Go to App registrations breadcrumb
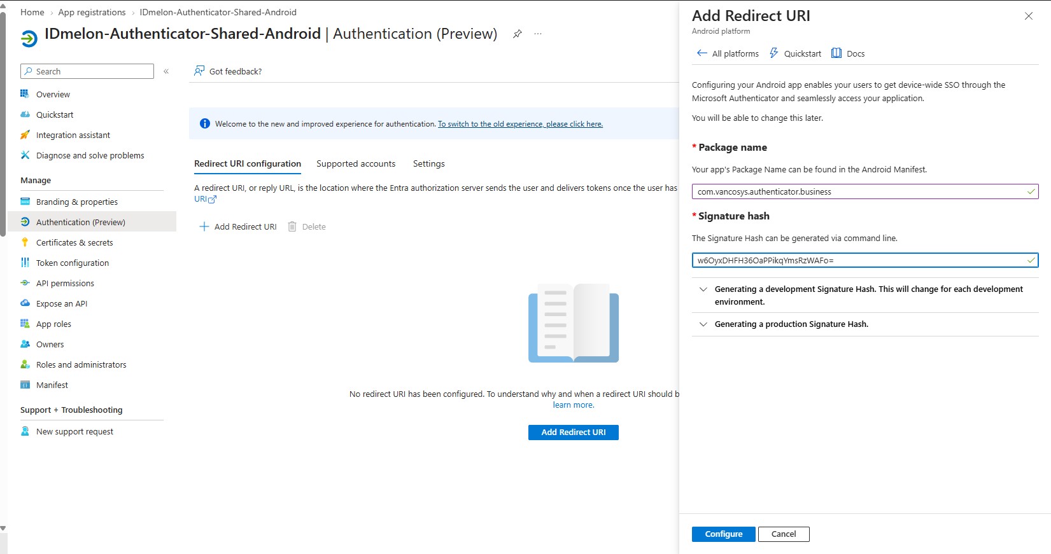 click(x=92, y=12)
